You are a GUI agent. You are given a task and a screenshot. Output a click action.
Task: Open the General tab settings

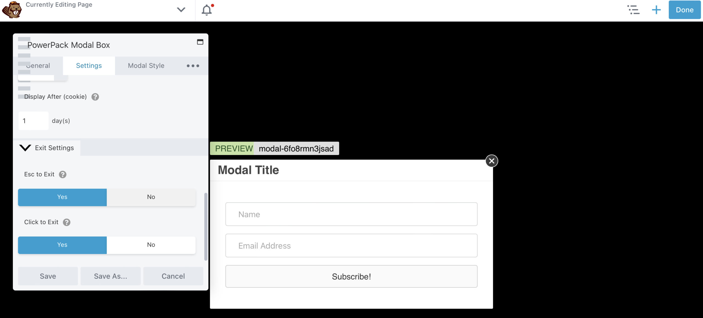[x=38, y=65]
